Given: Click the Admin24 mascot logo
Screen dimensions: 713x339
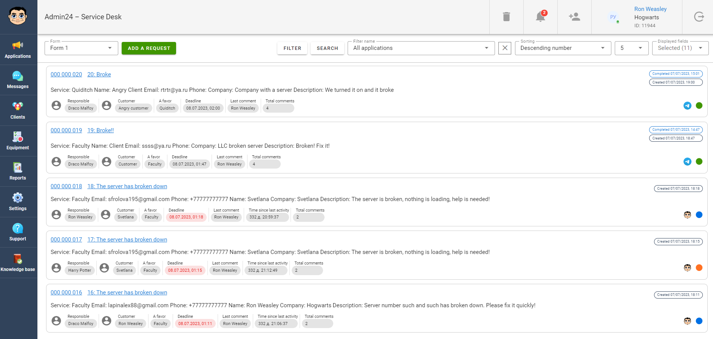Looking at the screenshot, I should point(18,16).
